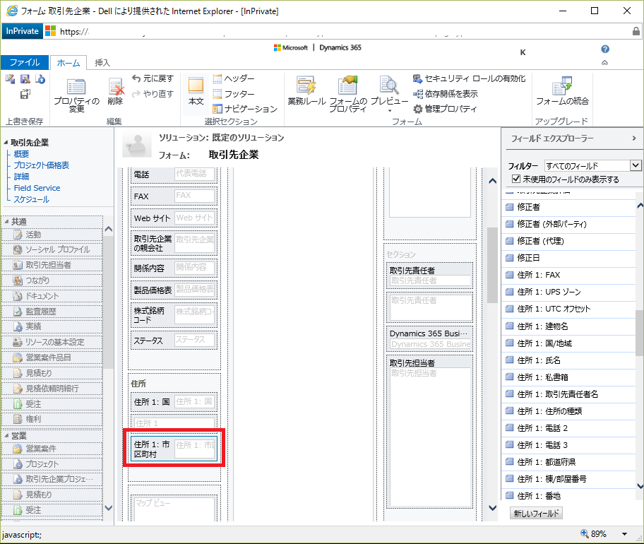Click ソーシャル プロファイル navigation item
The height and width of the screenshot is (544, 644).
52,250
